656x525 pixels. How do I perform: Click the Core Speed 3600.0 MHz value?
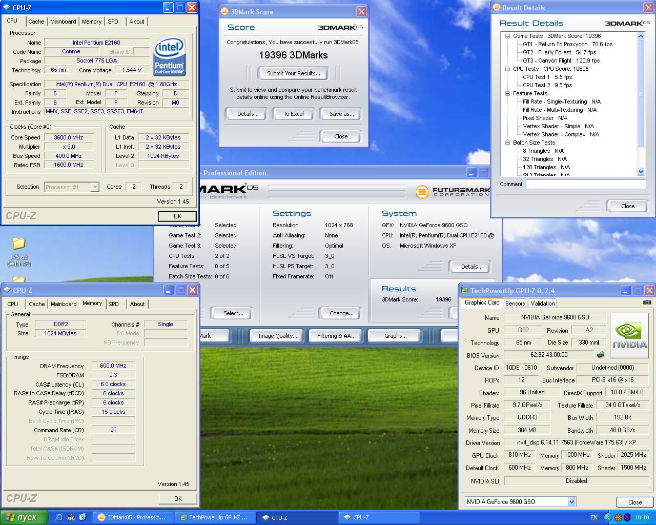(69, 137)
